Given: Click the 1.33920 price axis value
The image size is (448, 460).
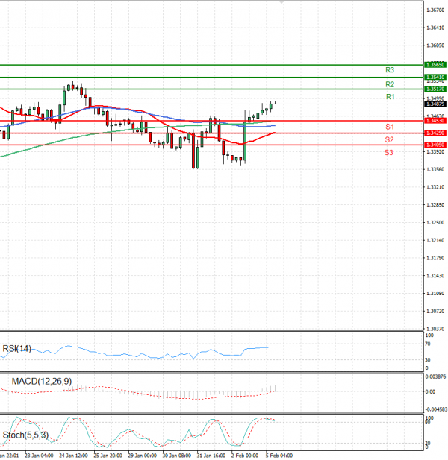Looking at the screenshot, I should 435,152.
